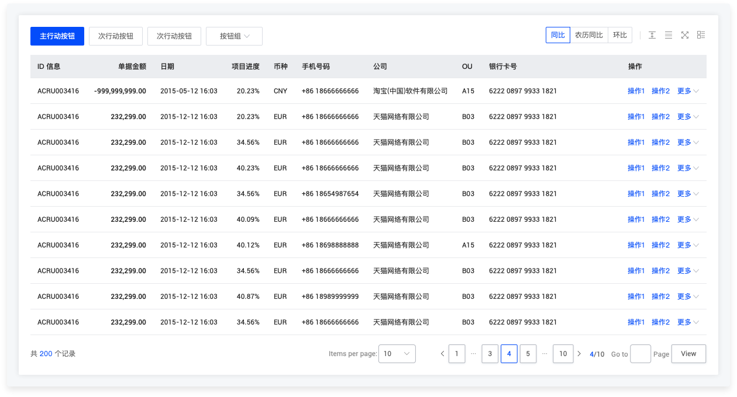Viewport: 737px width, 397px height.
Task: Open the Items per page dropdown
Action: coord(397,354)
